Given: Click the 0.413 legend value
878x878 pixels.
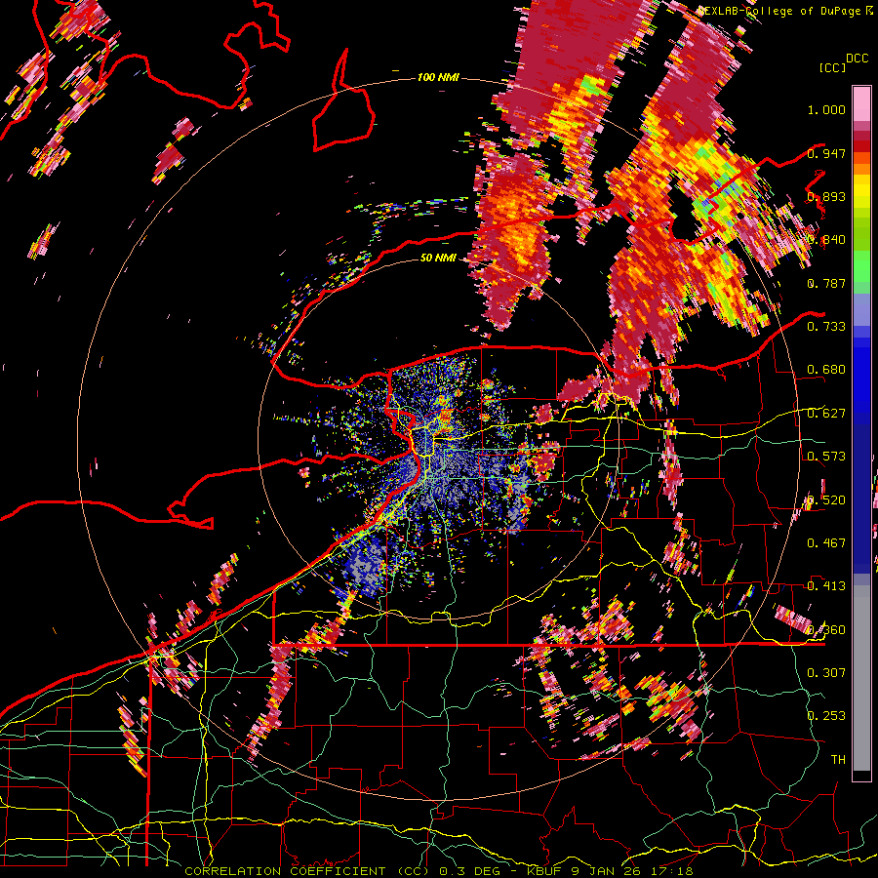Looking at the screenshot, I should [826, 586].
